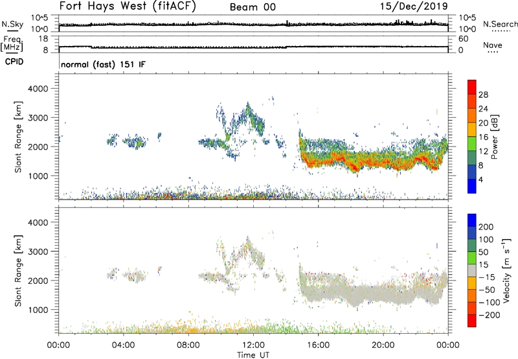Click the '12:00' time tick label
518x359 pixels.
[x=253, y=345]
